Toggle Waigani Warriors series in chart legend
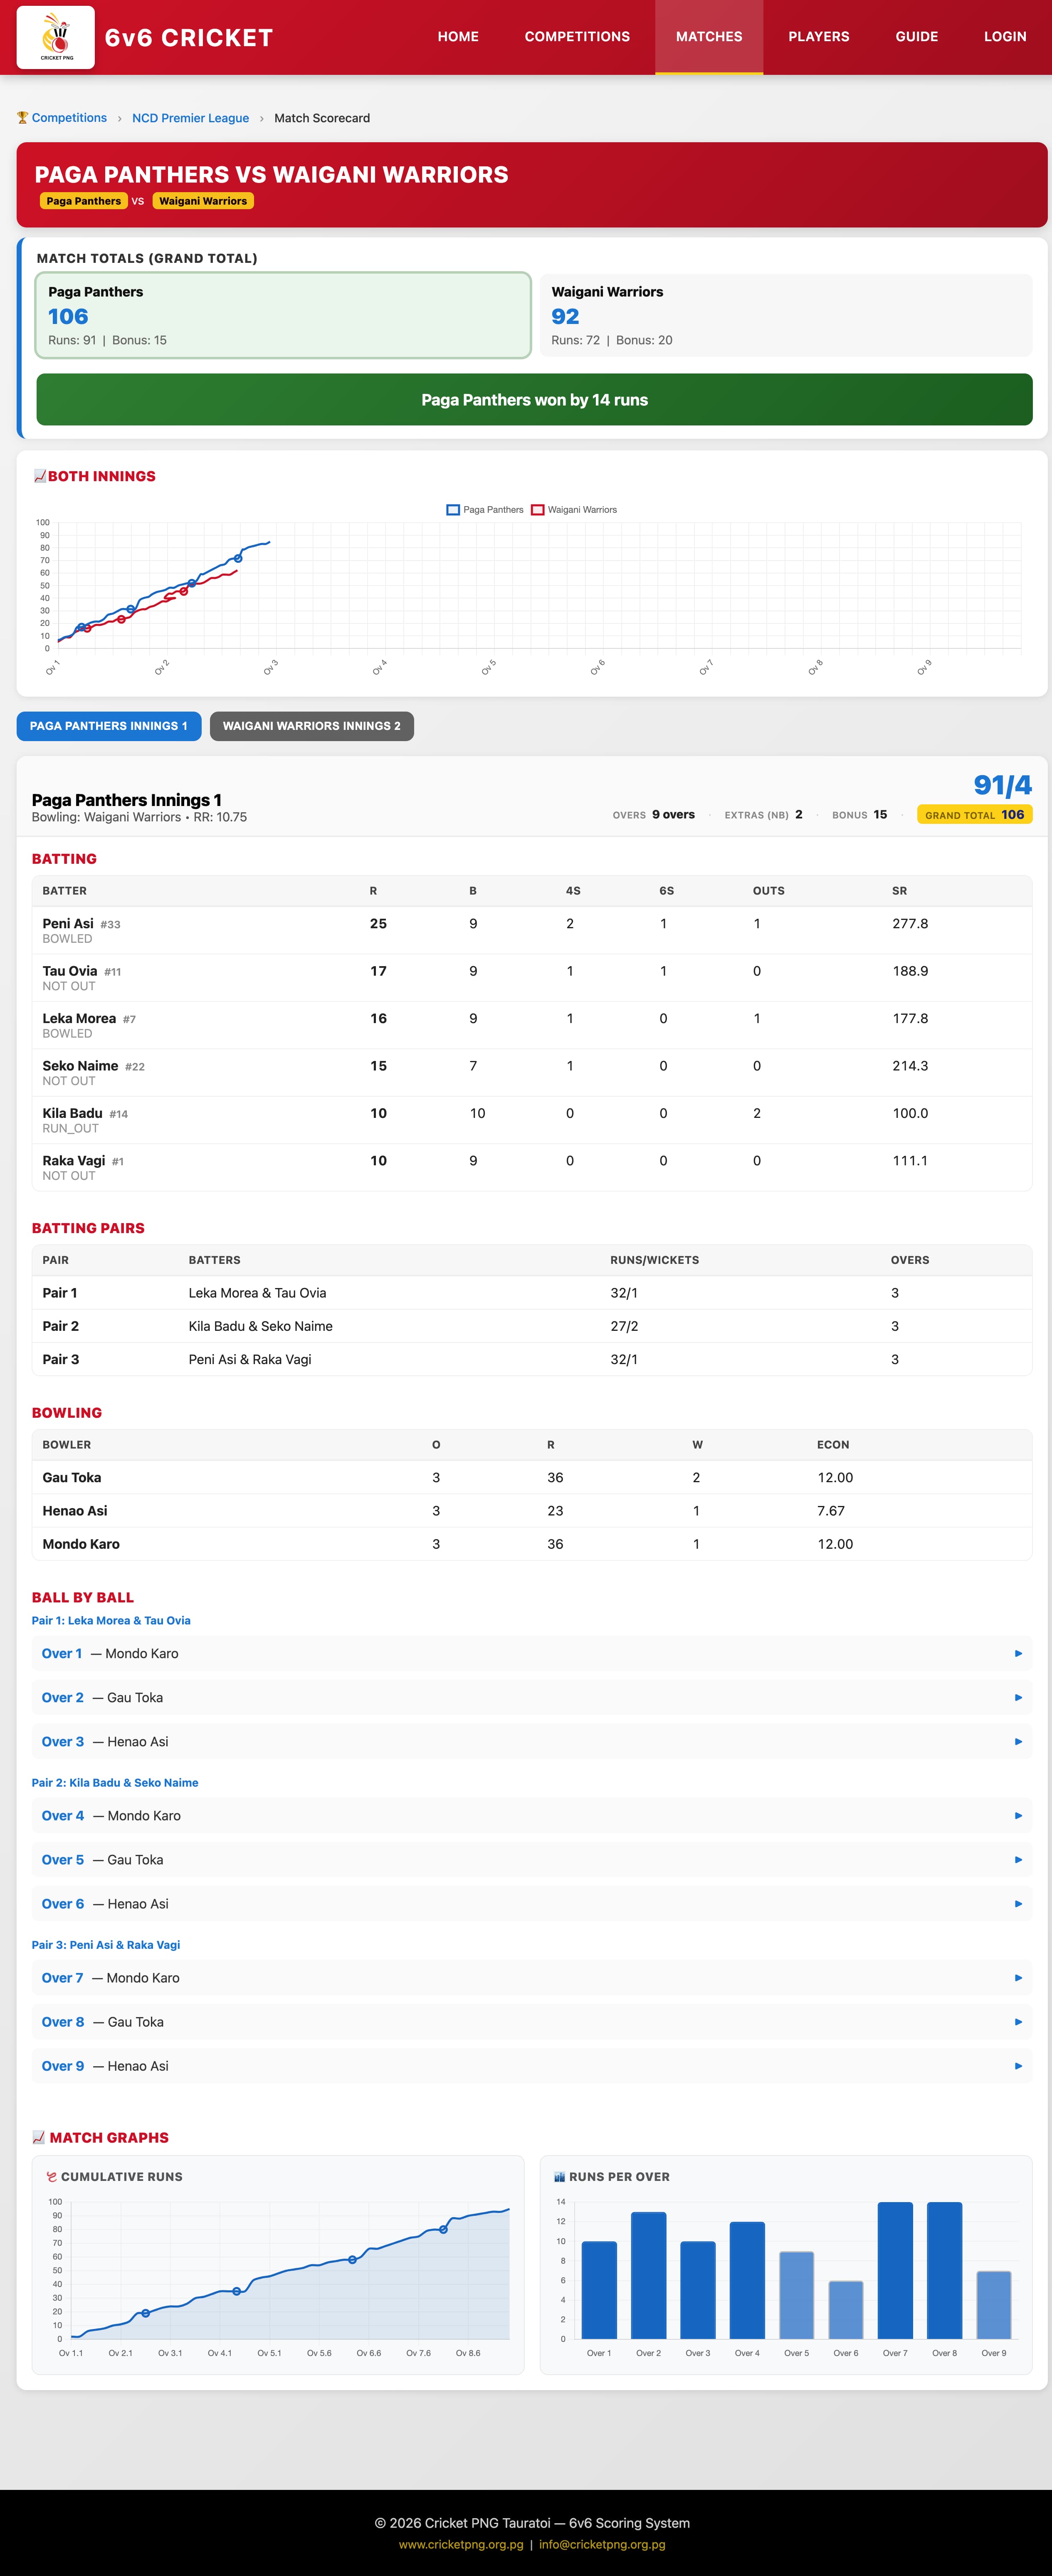Screen dimensions: 1052x2576 click(x=574, y=510)
